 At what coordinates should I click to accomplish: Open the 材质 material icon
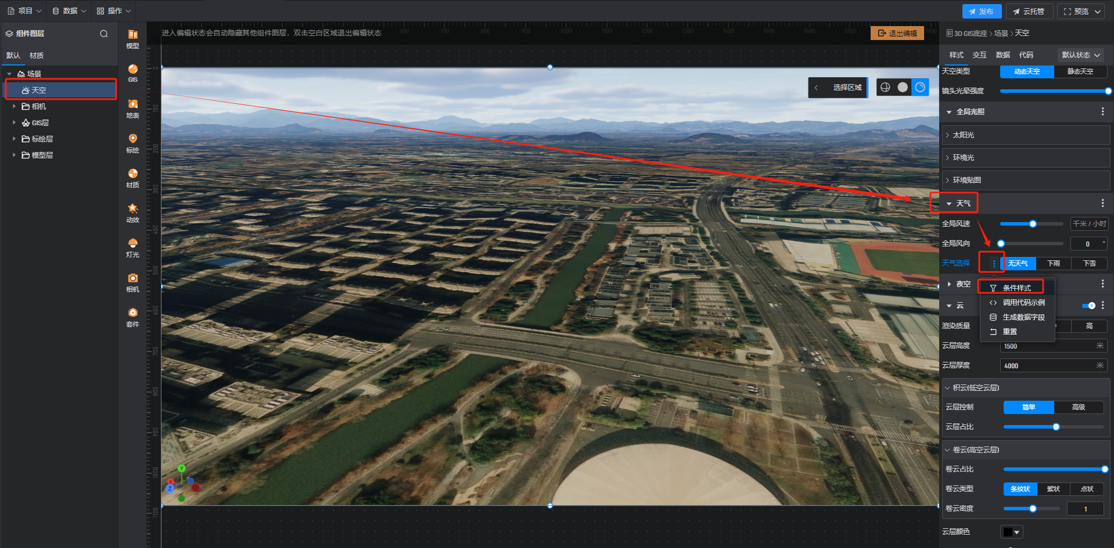[133, 178]
